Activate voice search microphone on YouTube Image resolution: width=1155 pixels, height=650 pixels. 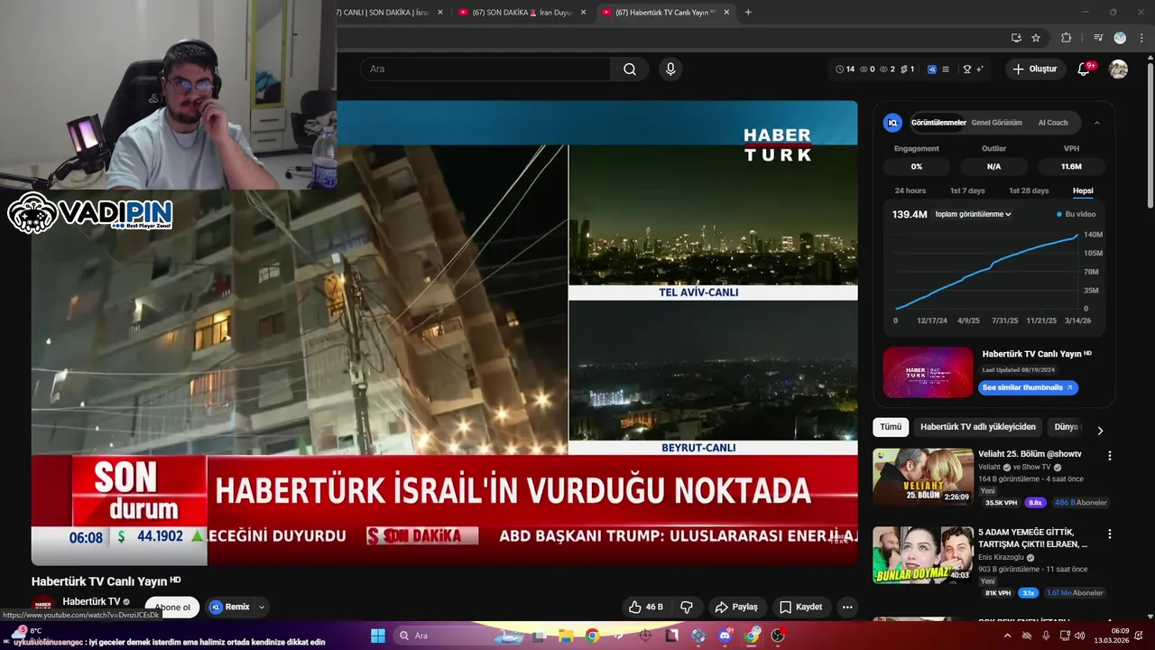(x=670, y=69)
